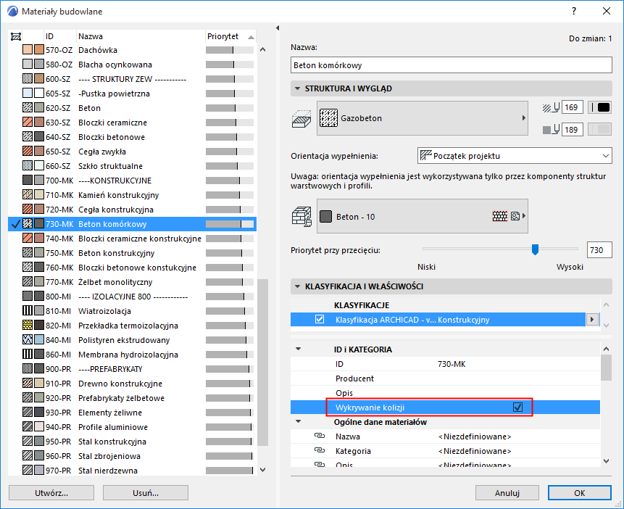624x509 pixels.
Task: Click the hatch icon of Profile aluminiowe
Action: click(x=28, y=426)
